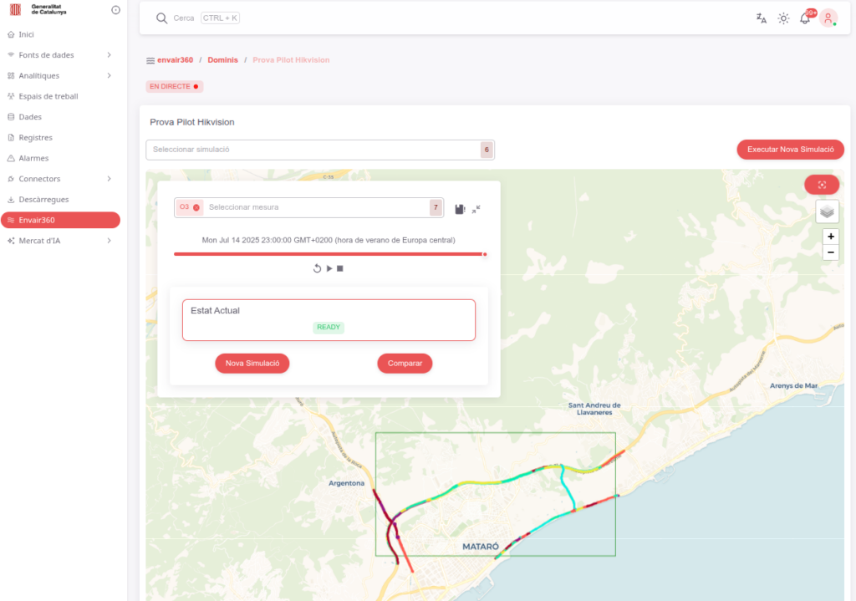Click the Connectors plug icon

(x=11, y=179)
